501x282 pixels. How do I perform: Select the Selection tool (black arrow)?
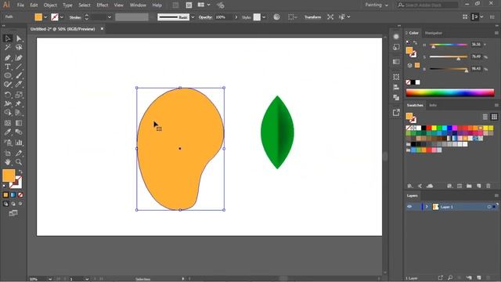tap(8, 38)
